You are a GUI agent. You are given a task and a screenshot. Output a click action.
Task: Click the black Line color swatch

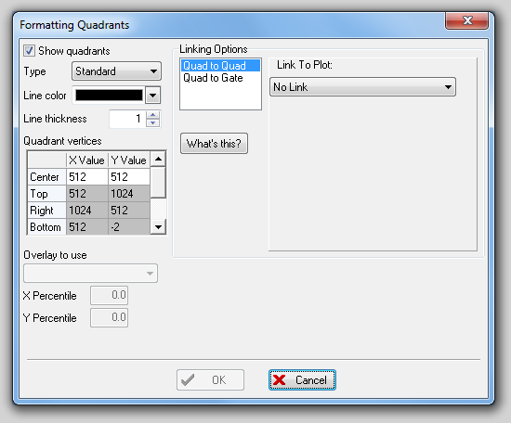coord(110,96)
